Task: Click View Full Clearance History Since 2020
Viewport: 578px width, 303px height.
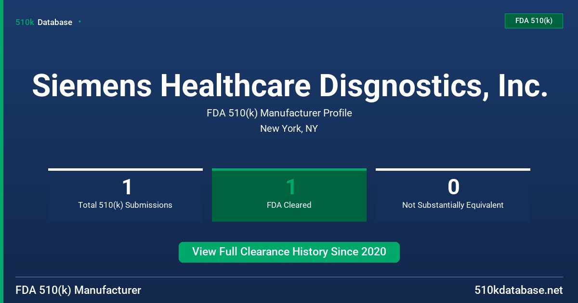Action: click(x=289, y=252)
